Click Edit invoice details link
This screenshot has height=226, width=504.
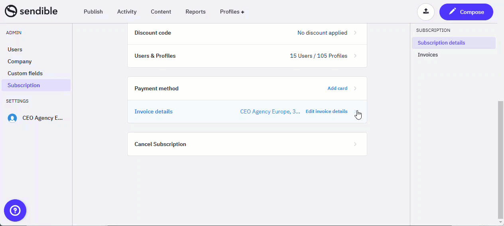[327, 111]
